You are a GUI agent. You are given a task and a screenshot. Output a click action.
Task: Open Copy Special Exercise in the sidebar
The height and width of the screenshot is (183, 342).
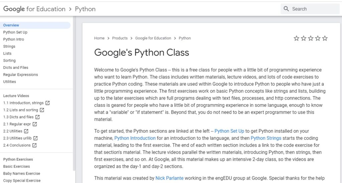pyautogui.click(x=22, y=181)
